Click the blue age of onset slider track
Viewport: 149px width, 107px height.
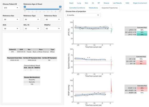tap(43, 9)
